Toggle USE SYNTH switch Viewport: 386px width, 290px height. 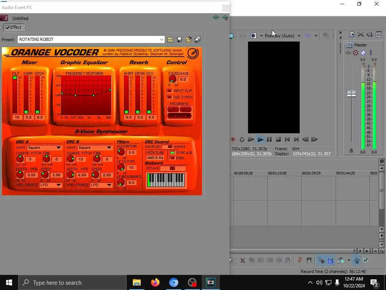coord(169,97)
